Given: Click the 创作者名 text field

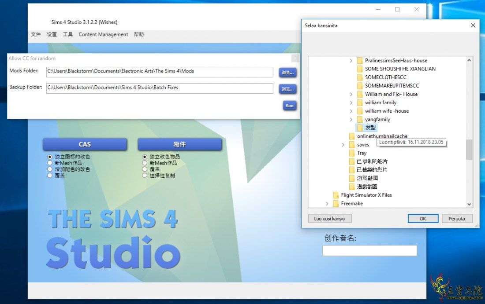Looking at the screenshot, I should click(x=369, y=250).
